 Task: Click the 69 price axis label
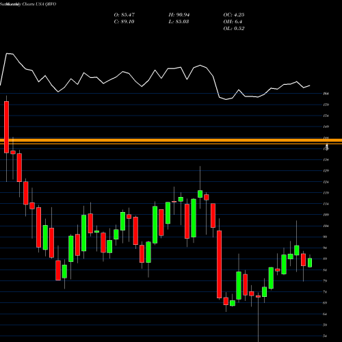[325, 303]
